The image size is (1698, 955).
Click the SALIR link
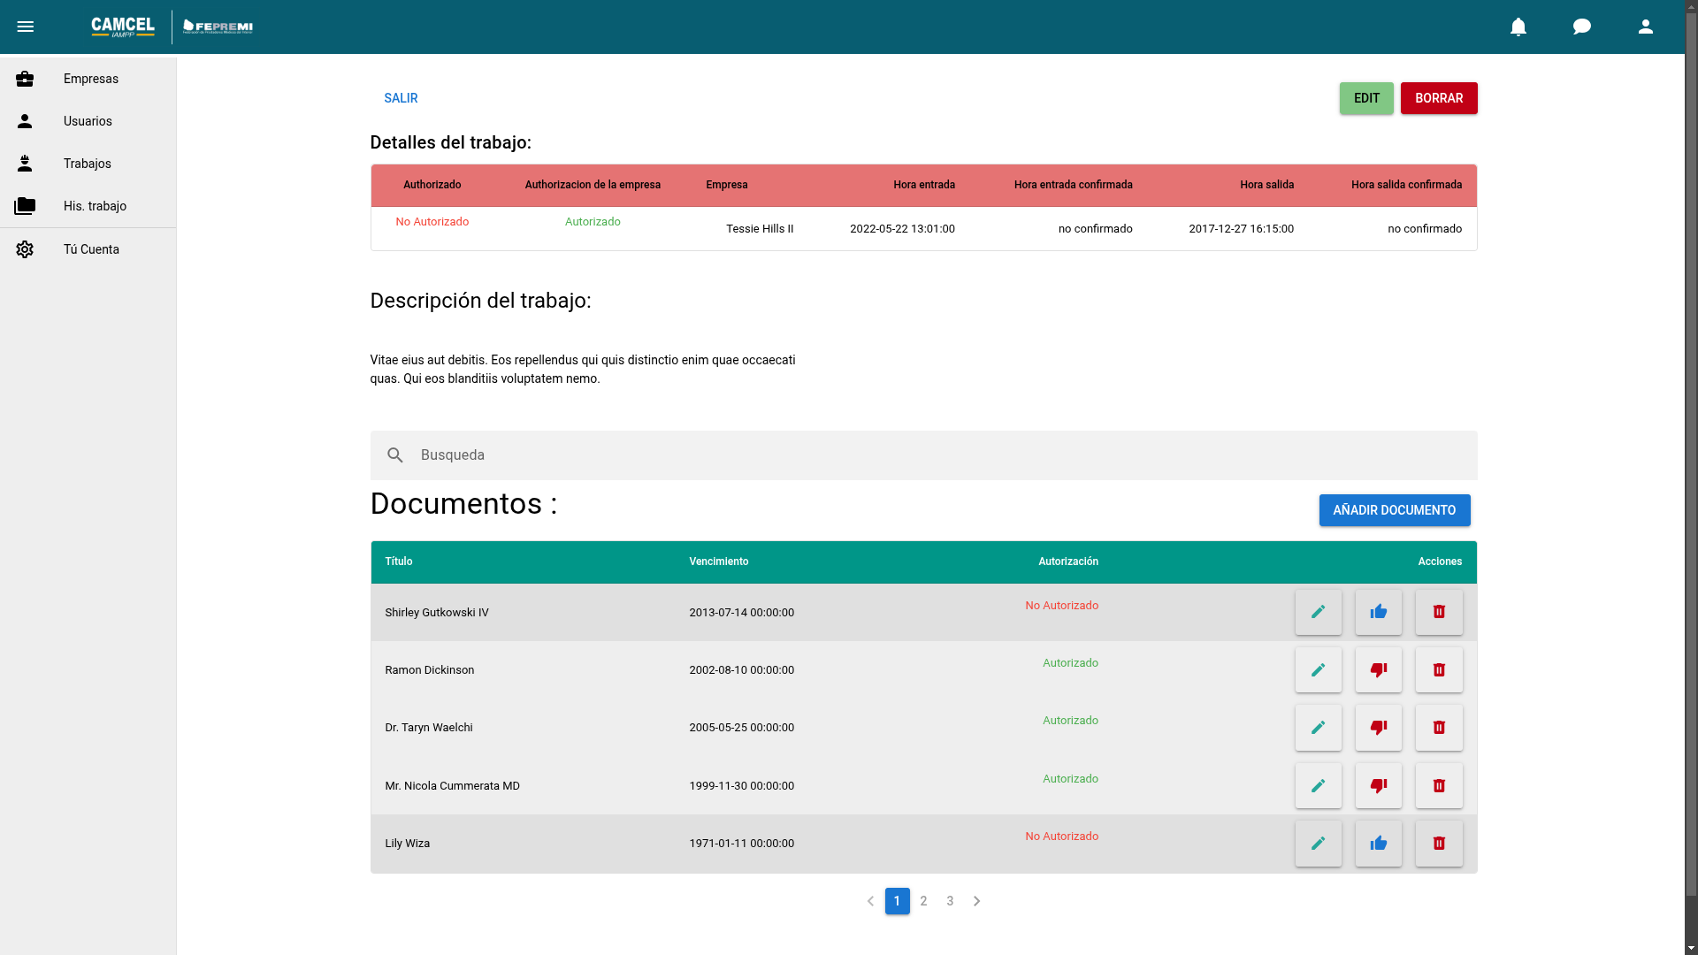click(x=401, y=98)
